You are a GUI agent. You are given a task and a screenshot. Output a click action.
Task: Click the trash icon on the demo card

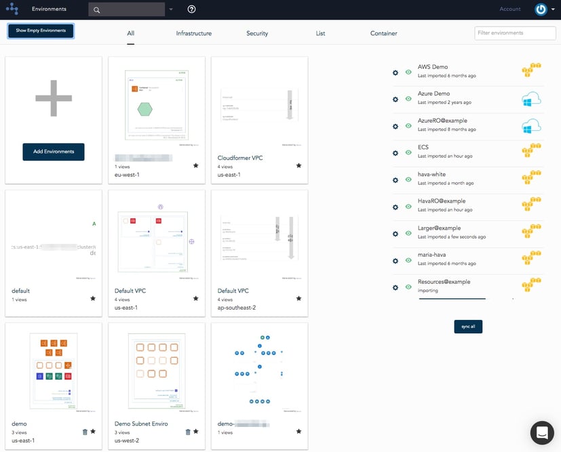[85, 432]
